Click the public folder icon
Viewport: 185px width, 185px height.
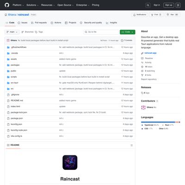pos(8,71)
